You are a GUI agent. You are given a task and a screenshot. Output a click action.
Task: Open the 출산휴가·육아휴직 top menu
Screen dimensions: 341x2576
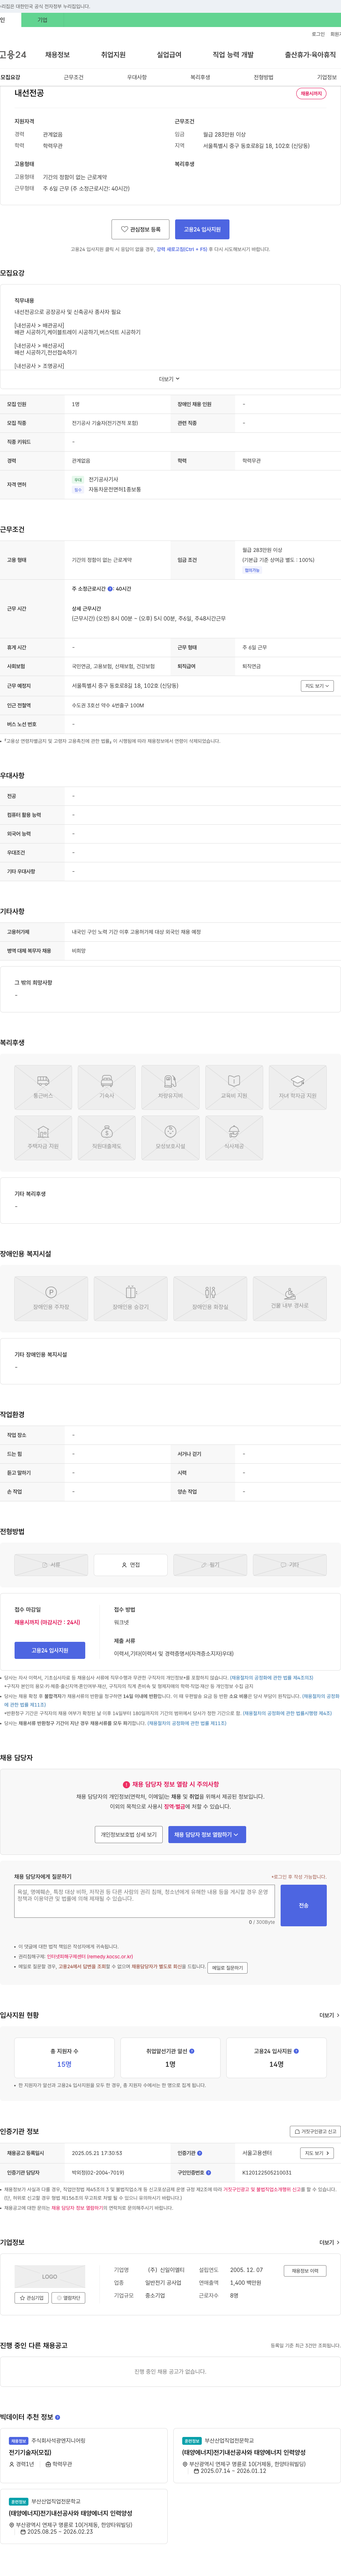coord(310,55)
